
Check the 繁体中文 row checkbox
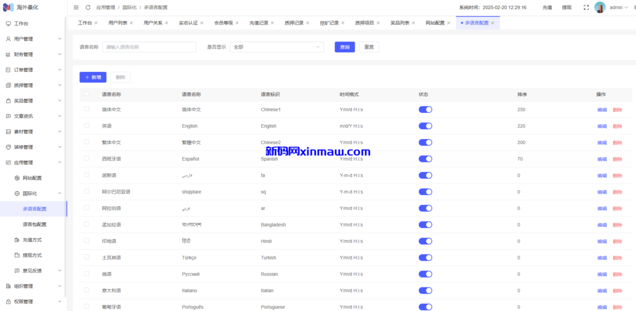[86, 142]
